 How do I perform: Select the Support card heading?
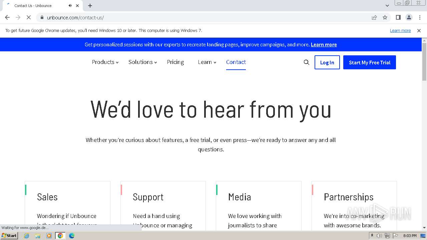point(148,197)
